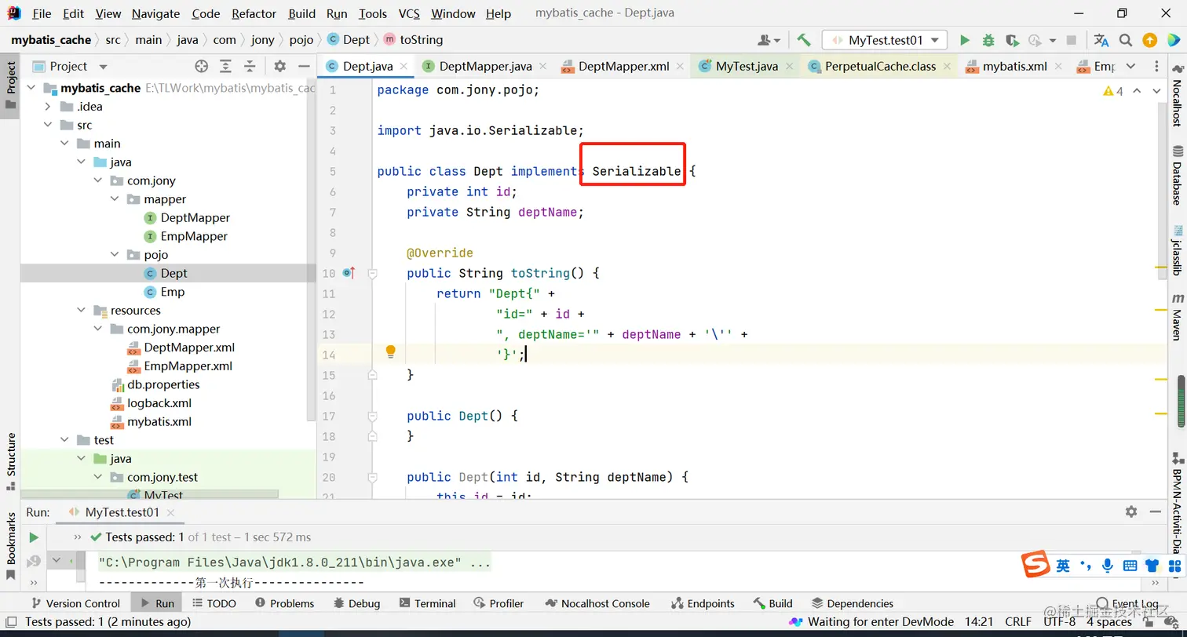
Task: Collapse the resources folder
Action: click(x=81, y=311)
